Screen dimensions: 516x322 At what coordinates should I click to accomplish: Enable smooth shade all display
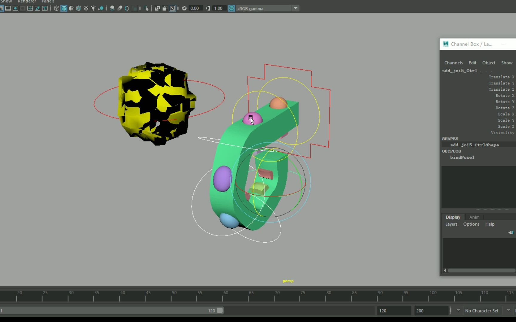(64, 8)
